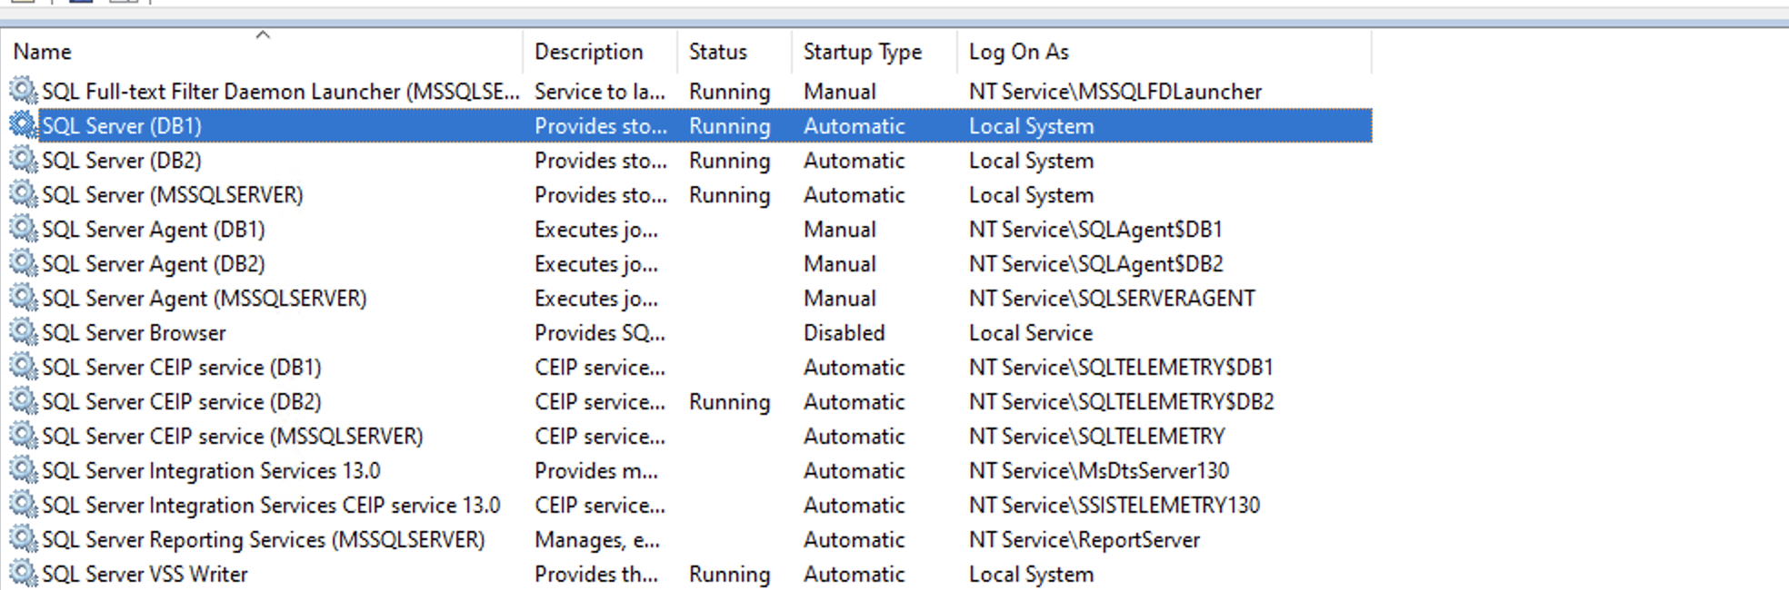Viewport: 1789px width, 590px height.
Task: Click the NT Service\SQLAgent$DB2 log on cell
Action: [x=1096, y=264]
